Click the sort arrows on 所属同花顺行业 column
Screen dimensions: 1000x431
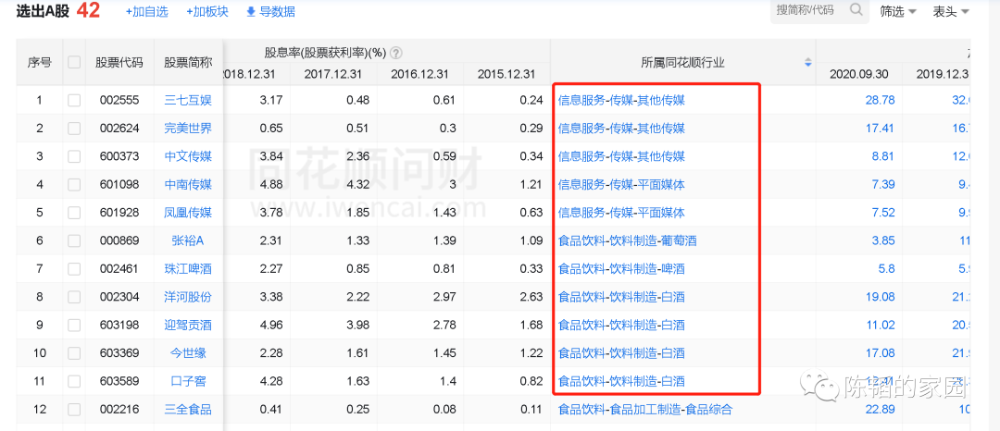808,62
